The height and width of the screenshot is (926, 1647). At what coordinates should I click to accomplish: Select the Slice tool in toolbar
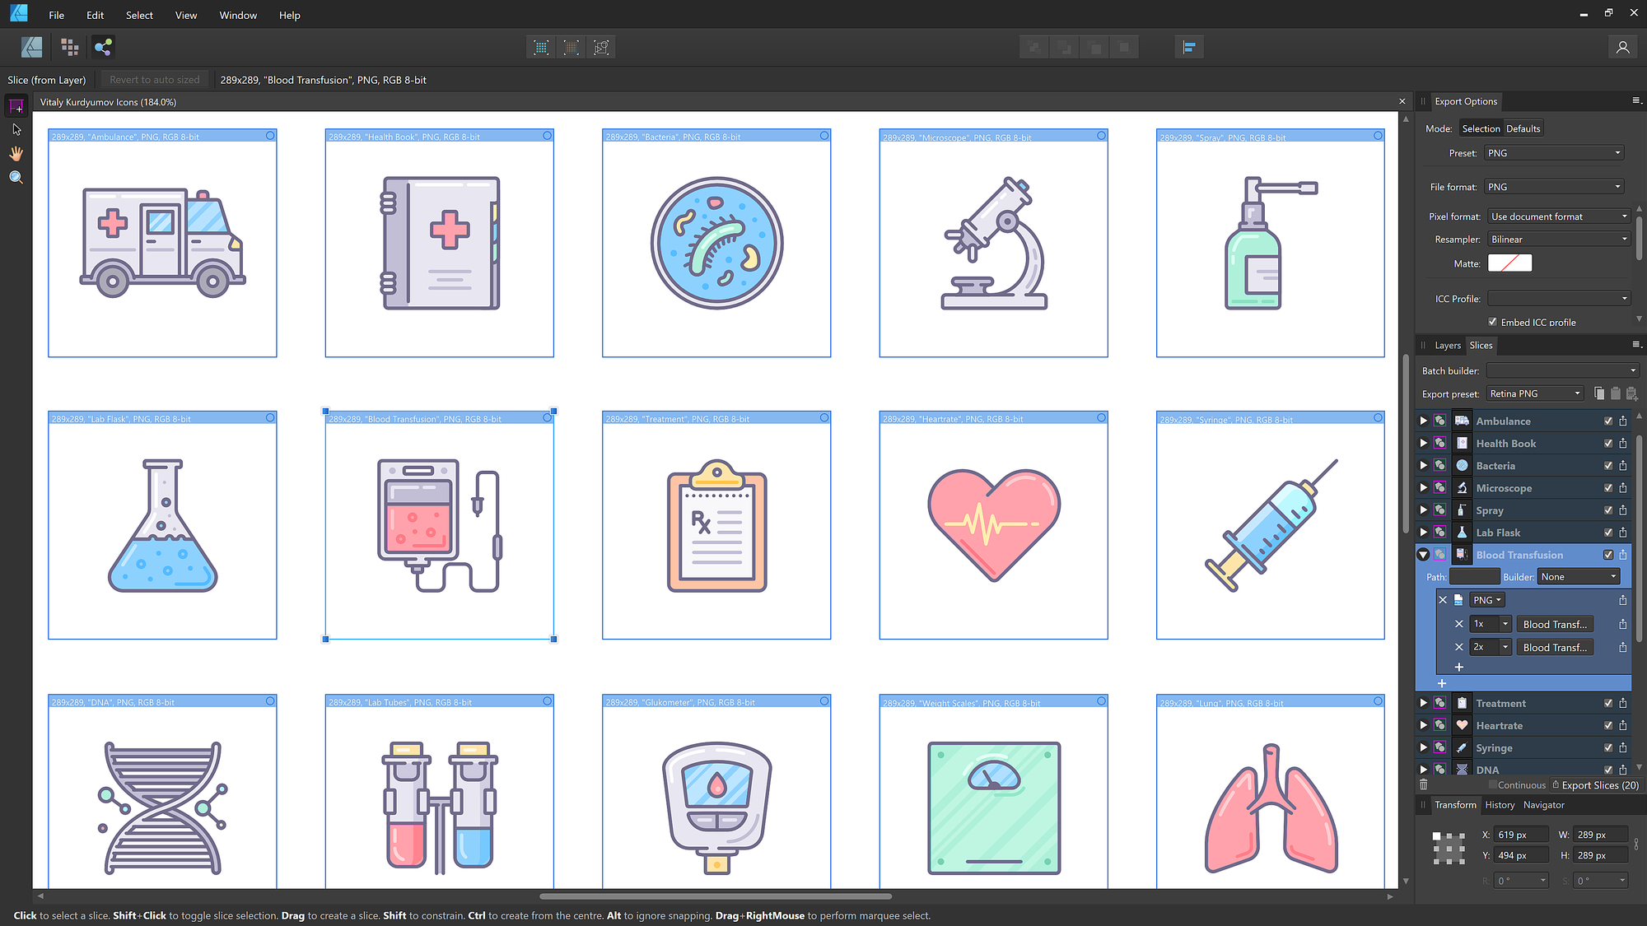coord(16,106)
